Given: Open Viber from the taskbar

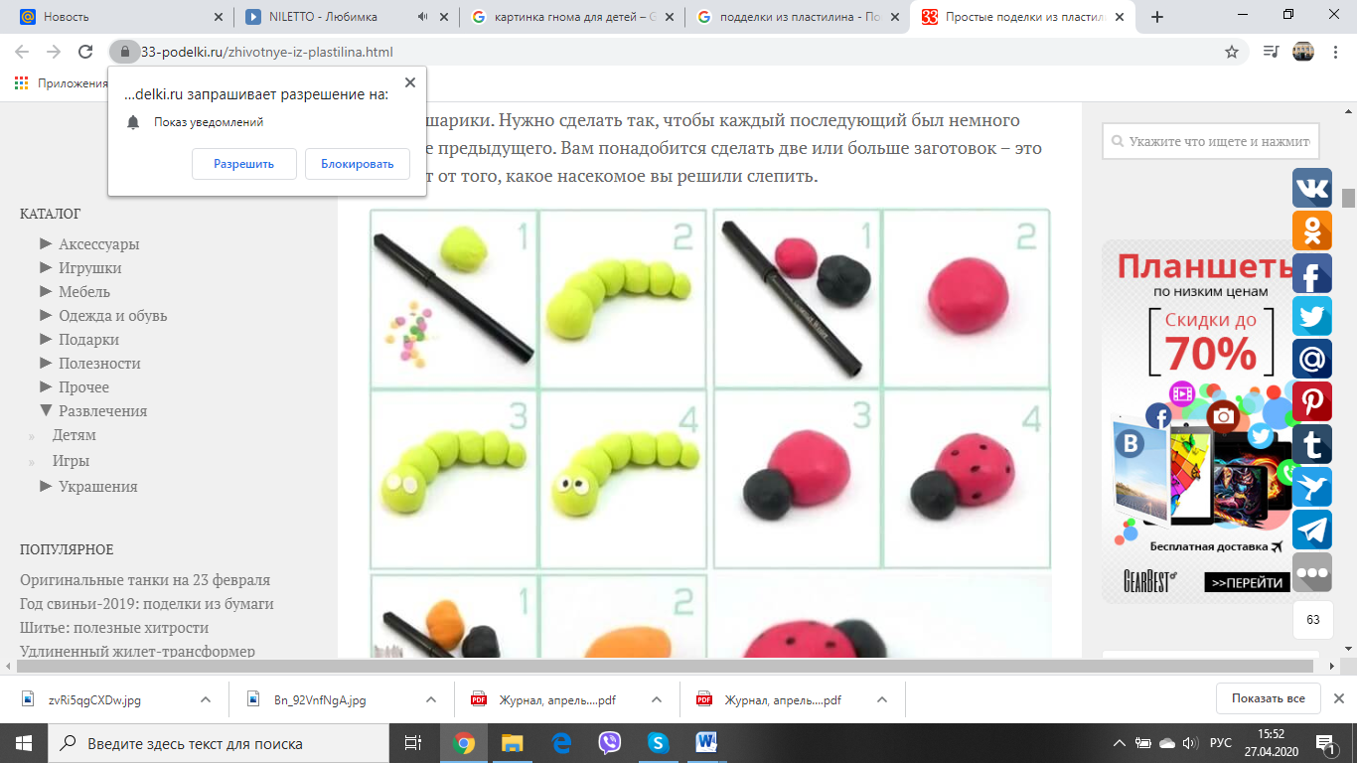Looking at the screenshot, I should (610, 743).
